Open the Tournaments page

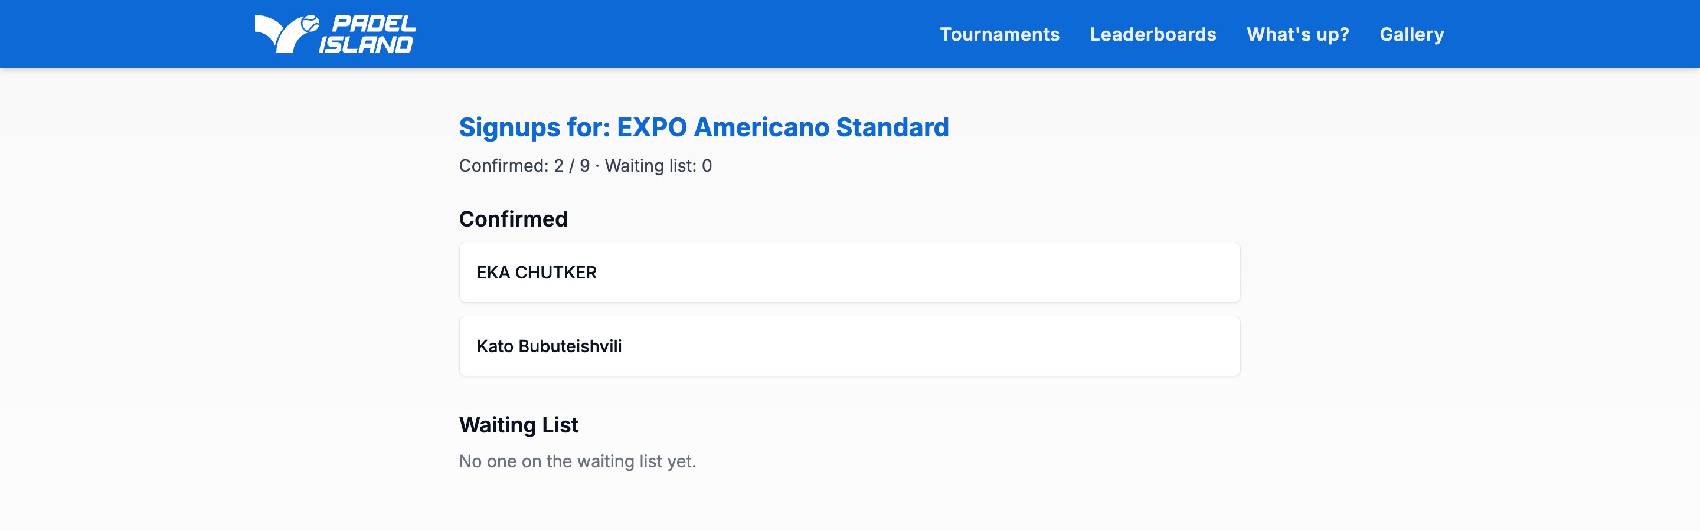1001,34
